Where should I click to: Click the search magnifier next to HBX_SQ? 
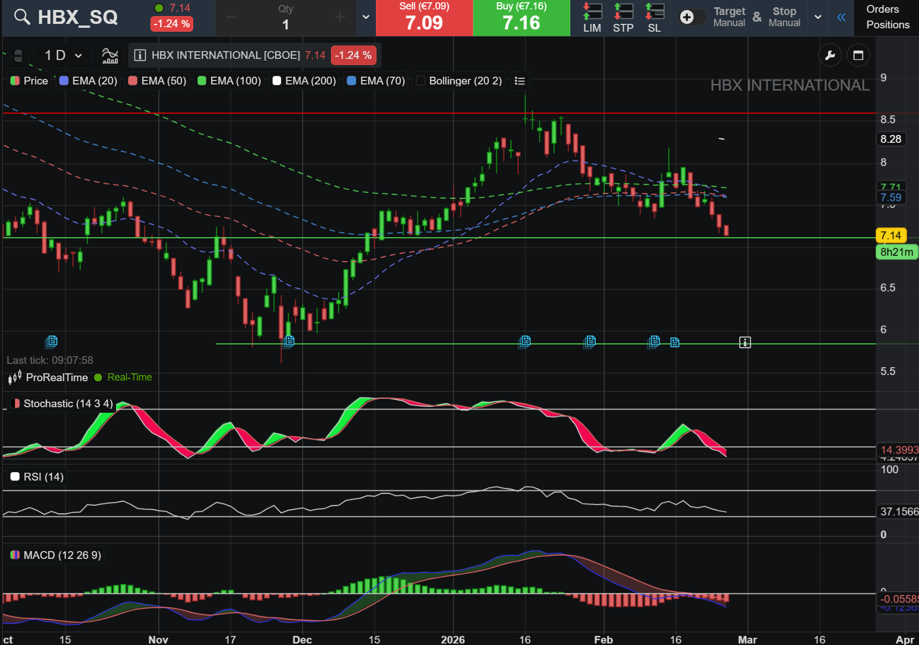pos(22,17)
